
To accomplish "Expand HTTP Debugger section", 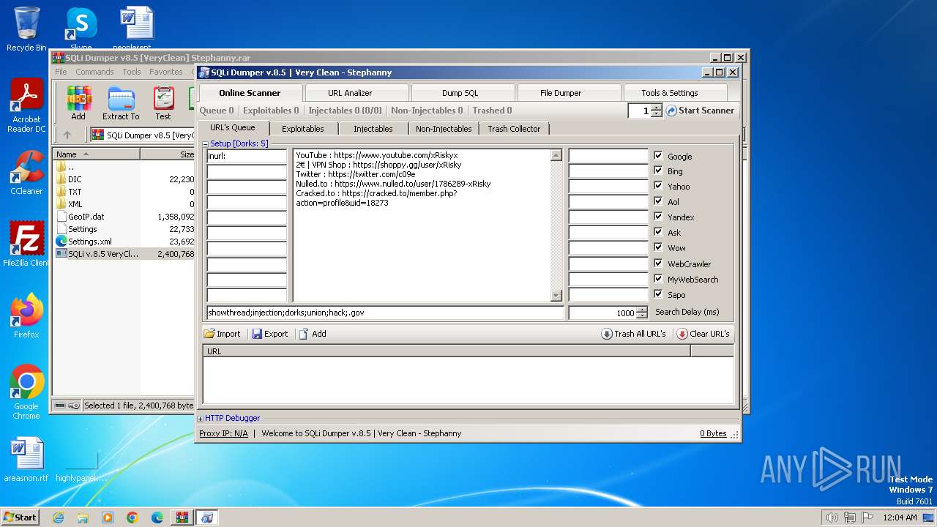I will (201, 419).
